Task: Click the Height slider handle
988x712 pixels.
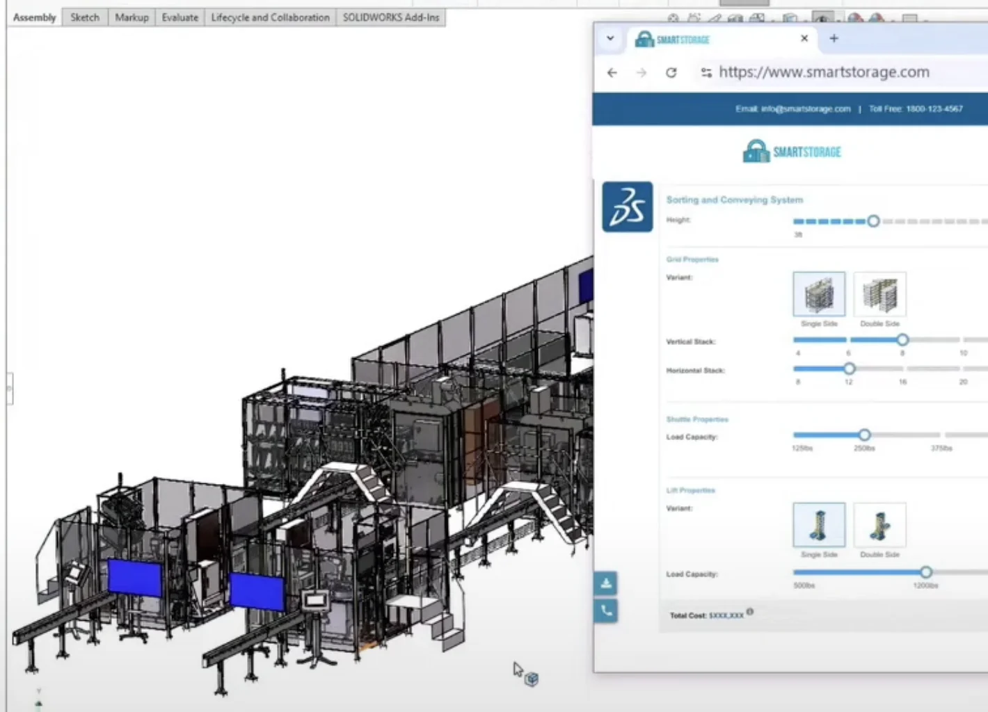Action: (873, 221)
